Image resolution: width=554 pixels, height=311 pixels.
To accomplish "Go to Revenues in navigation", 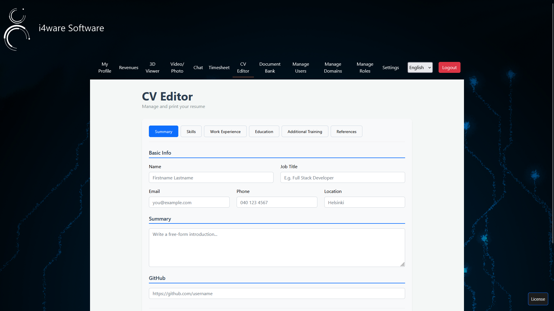I will [x=129, y=67].
